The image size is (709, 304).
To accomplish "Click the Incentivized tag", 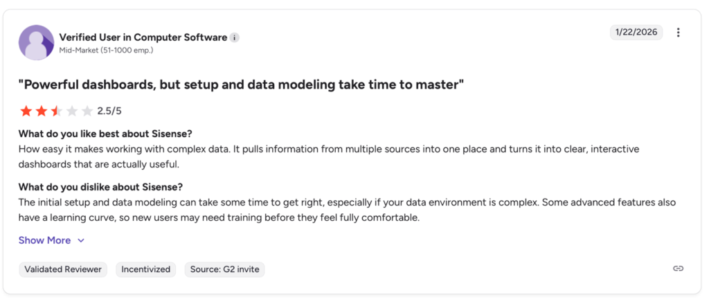I will pyautogui.click(x=145, y=269).
